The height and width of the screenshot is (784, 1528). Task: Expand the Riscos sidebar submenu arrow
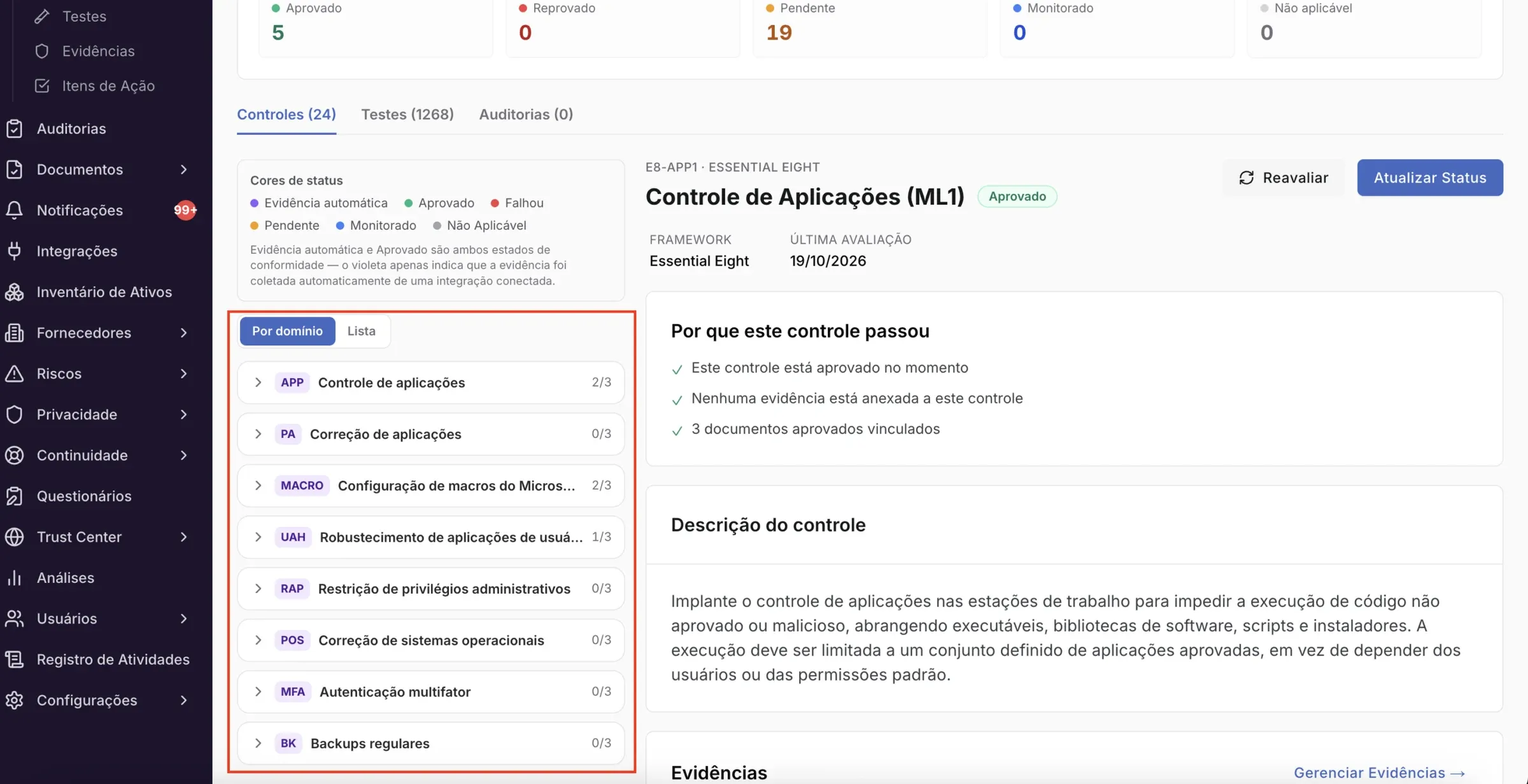click(x=183, y=374)
